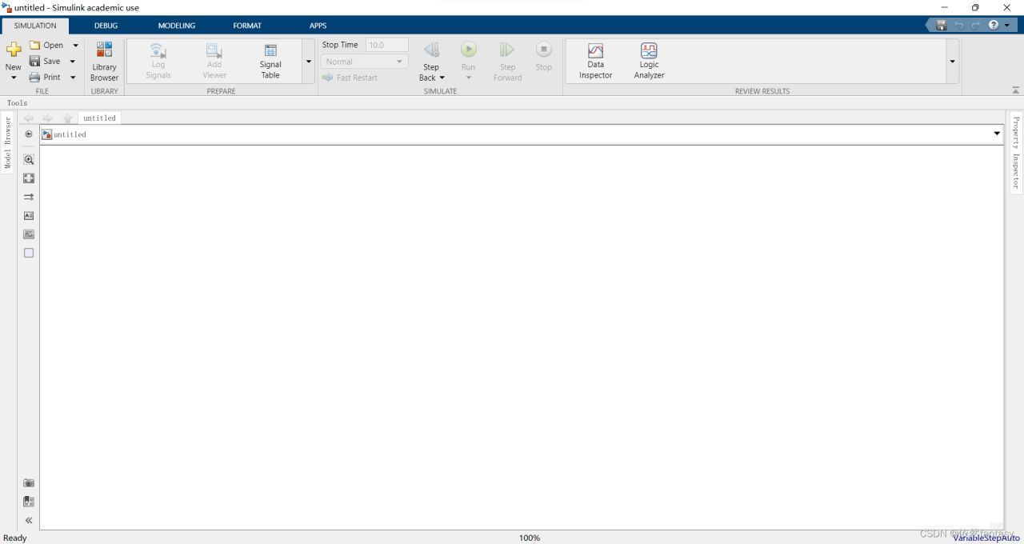Collapse the toolstrip ribbon
Screen dimensions: 1024x544
1016,90
